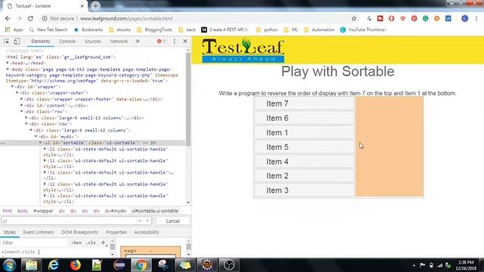Click the address bar URL

coord(126,18)
